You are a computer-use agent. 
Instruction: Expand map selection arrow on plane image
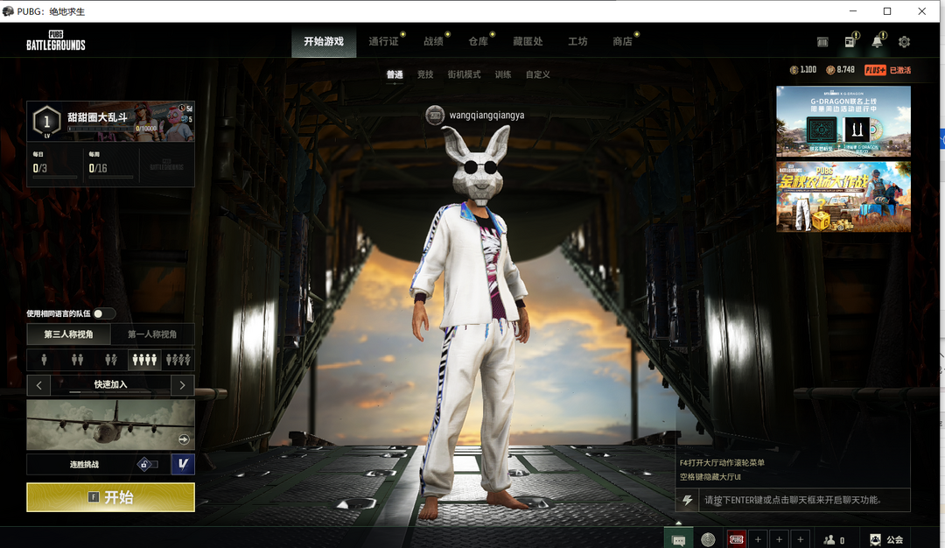184,439
